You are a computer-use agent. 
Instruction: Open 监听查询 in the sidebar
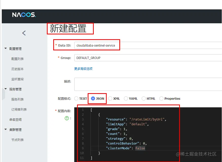pyautogui.click(x=17, y=79)
